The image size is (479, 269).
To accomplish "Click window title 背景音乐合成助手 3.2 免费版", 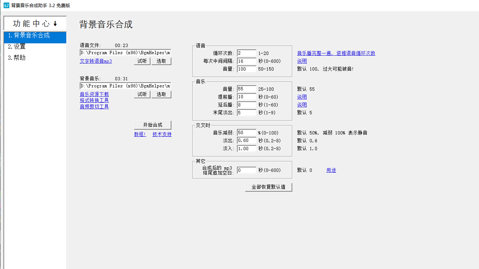I will [x=40, y=6].
